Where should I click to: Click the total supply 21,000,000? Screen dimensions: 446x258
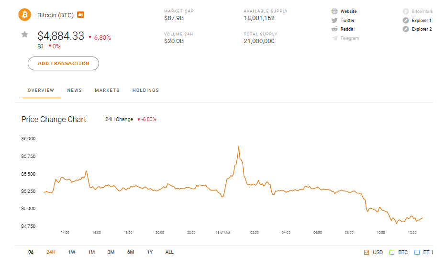click(x=259, y=41)
